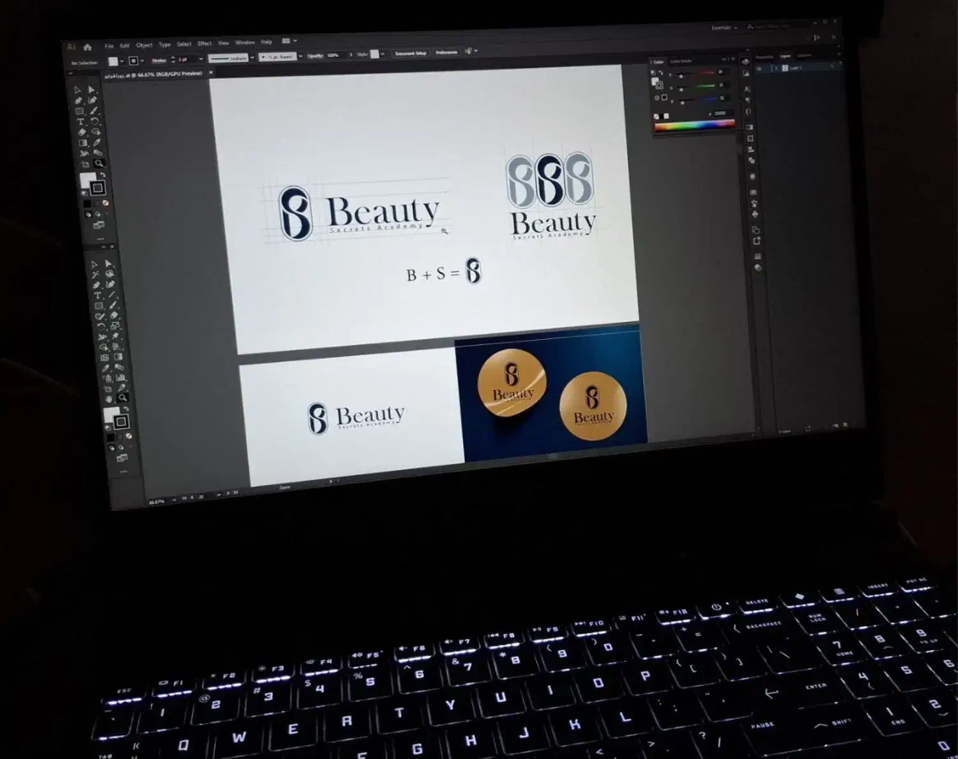The image size is (958, 759).
Task: Select the Zoom tool in lower tool panel
Action: click(122, 397)
